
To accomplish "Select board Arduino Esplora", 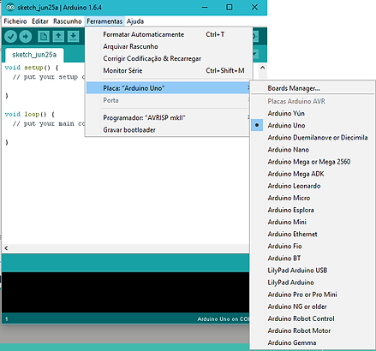I will (313, 210).
